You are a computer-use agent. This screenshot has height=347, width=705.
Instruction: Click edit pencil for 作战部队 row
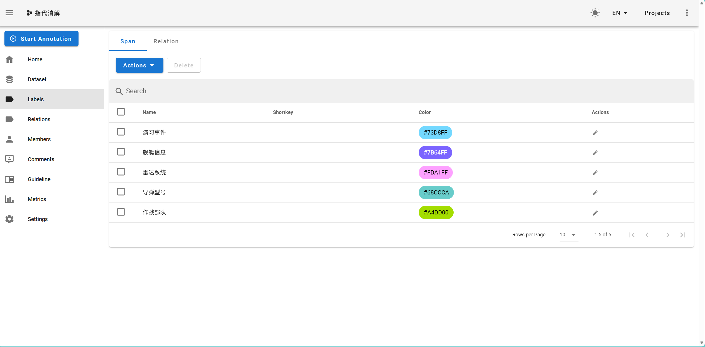(x=595, y=213)
